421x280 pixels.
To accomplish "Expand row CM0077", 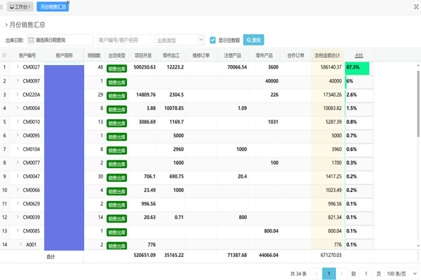I will [18, 162].
